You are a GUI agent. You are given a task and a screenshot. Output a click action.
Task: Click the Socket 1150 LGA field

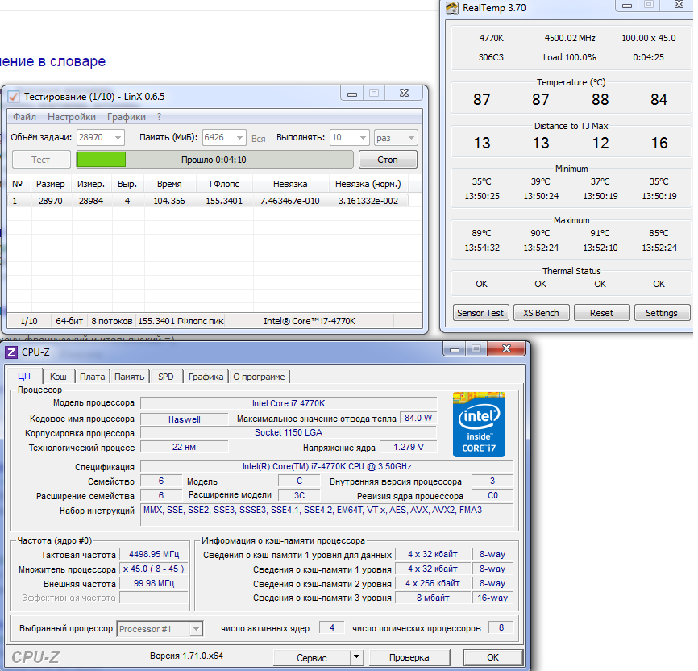click(289, 432)
